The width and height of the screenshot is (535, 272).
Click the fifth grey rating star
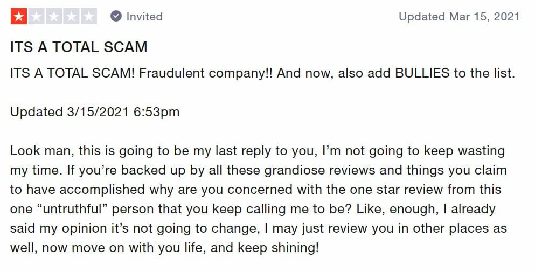click(88, 16)
